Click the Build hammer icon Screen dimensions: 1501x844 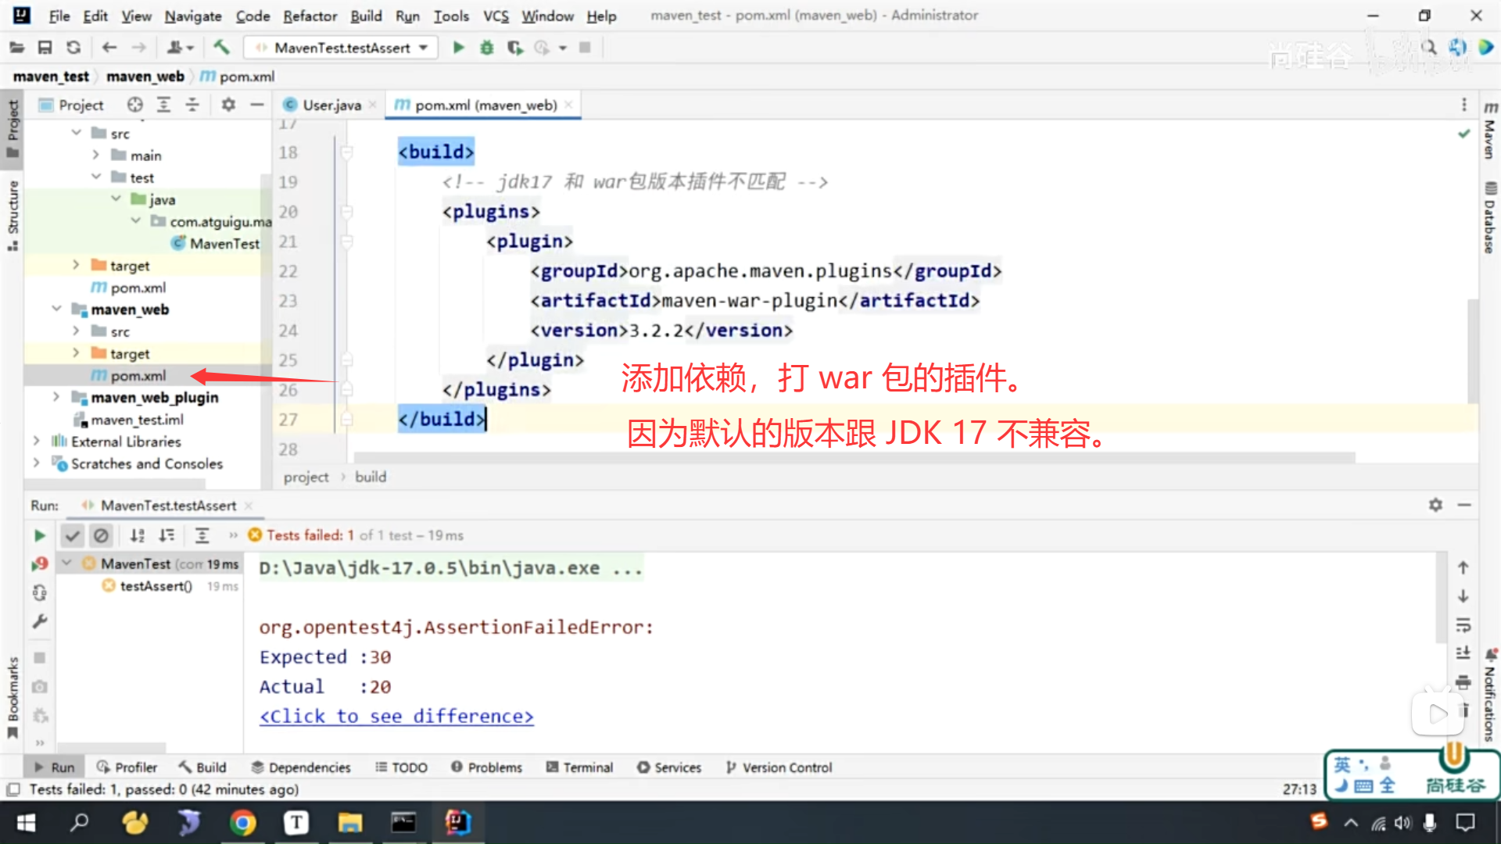[221, 48]
